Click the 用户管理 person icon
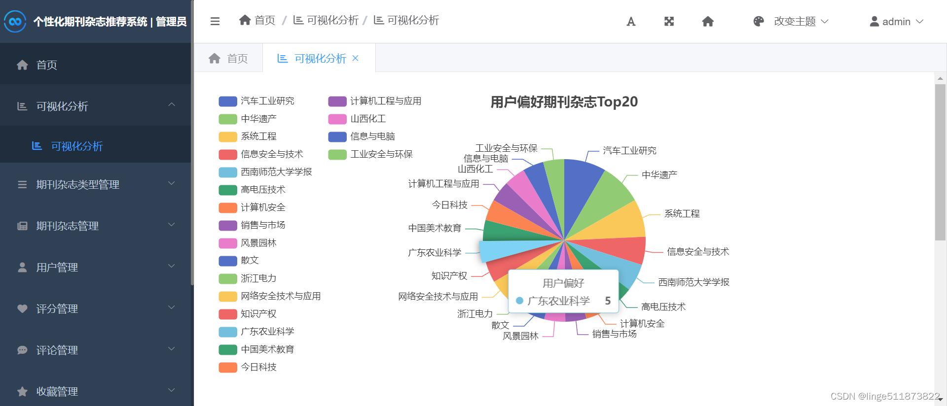947x406 pixels. 22,267
